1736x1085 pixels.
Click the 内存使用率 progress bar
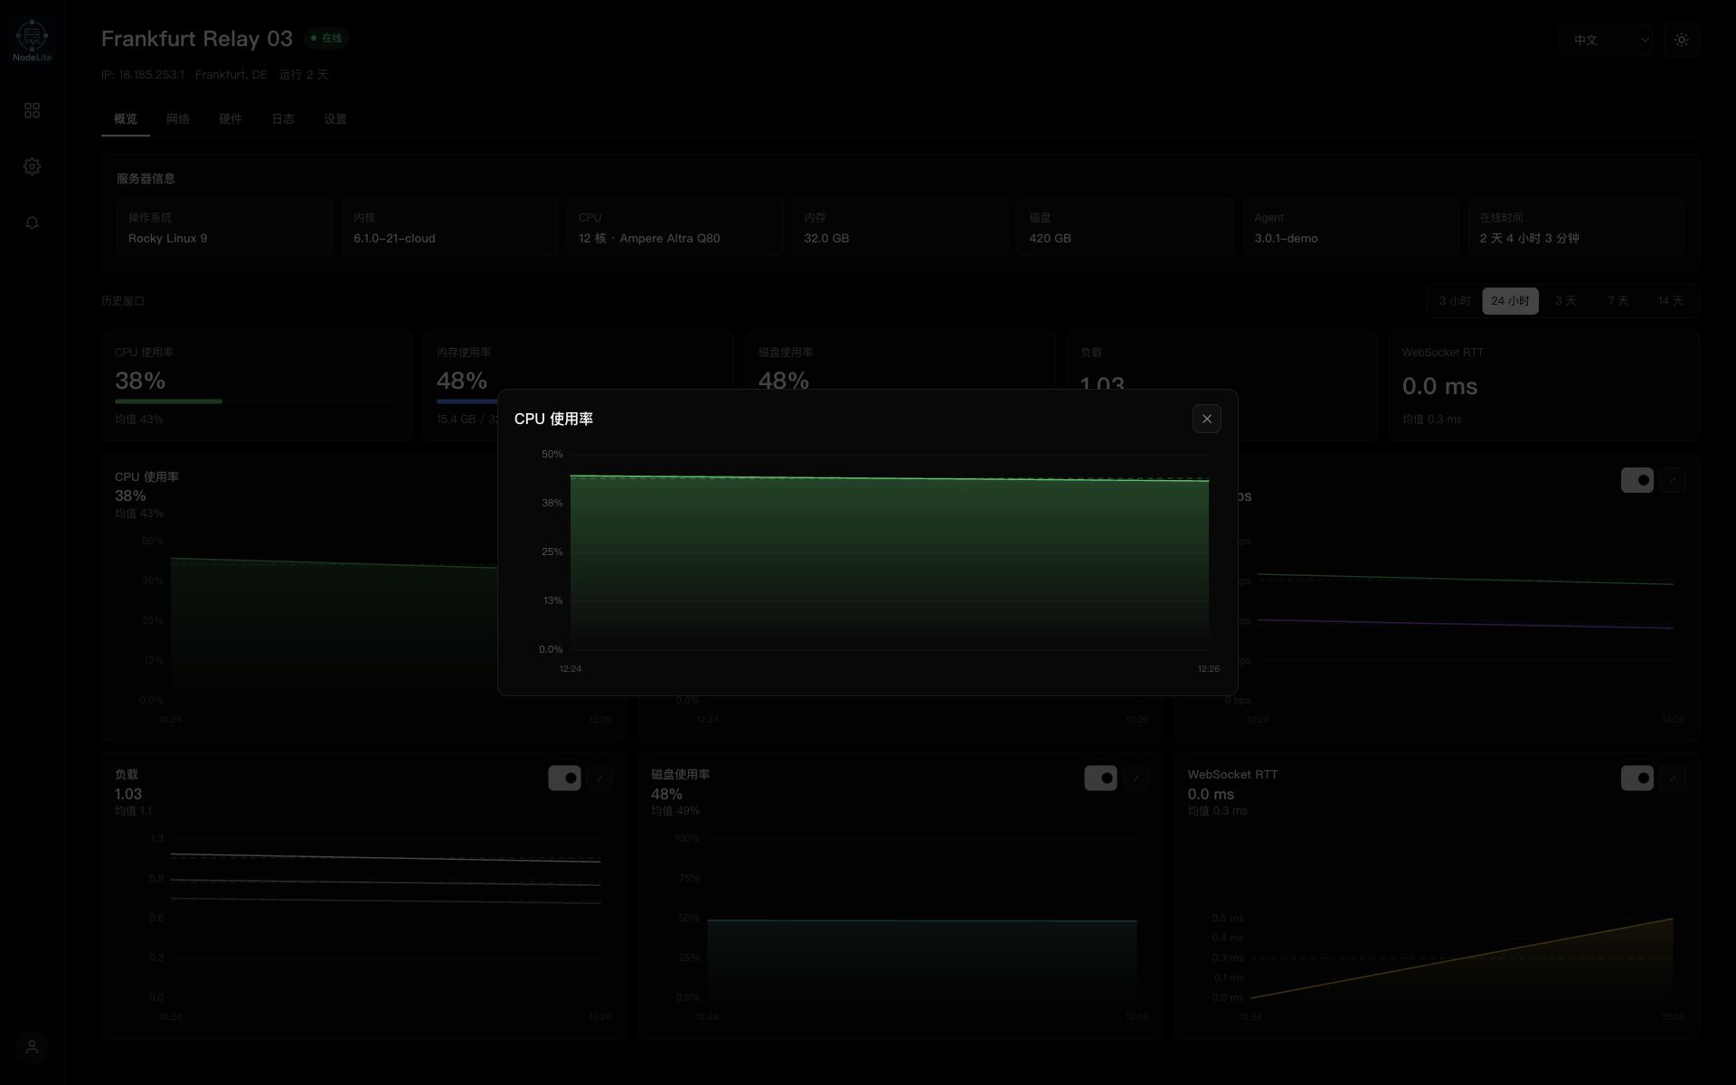467,401
